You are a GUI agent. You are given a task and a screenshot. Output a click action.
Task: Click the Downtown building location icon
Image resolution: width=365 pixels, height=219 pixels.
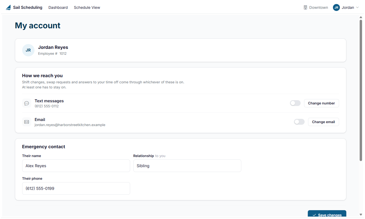pos(305,7)
